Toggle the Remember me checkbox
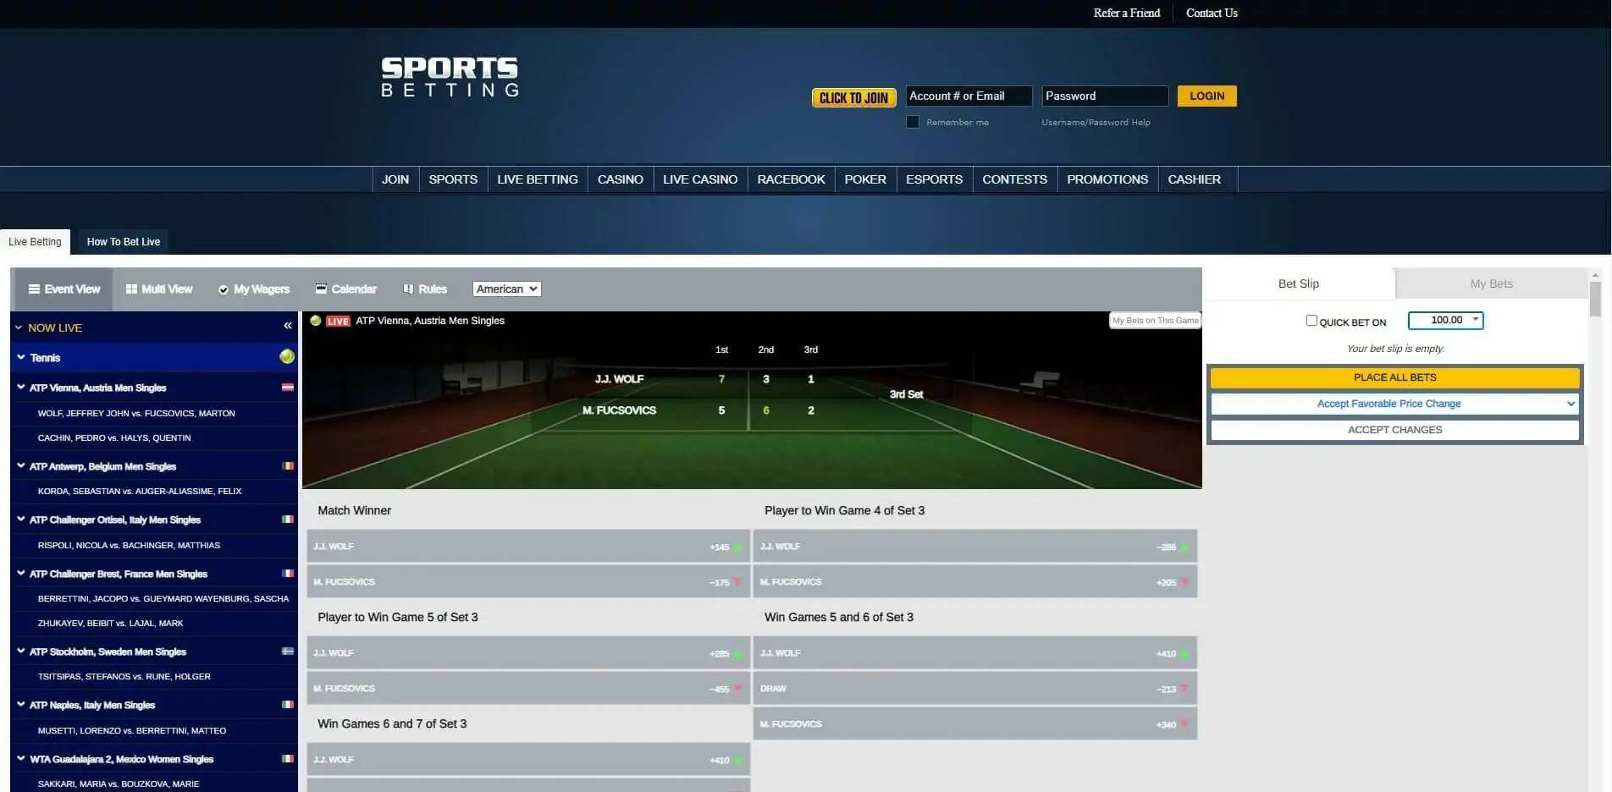The image size is (1612, 792). (x=913, y=122)
